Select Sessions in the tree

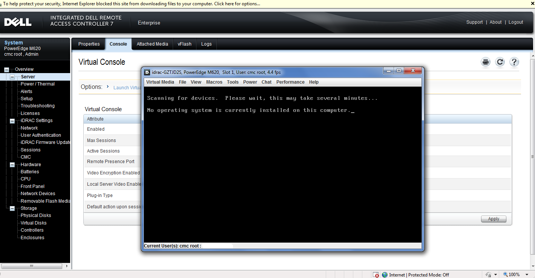click(x=31, y=150)
